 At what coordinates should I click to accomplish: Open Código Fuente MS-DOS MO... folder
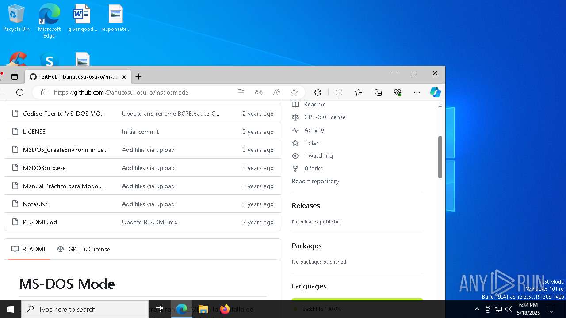[x=64, y=114]
